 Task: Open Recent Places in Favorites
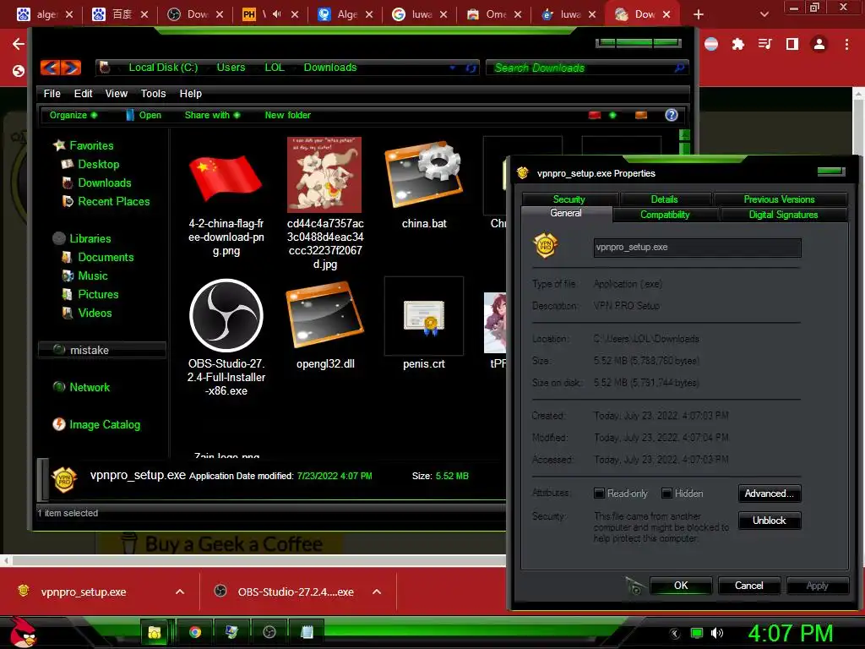(x=114, y=201)
